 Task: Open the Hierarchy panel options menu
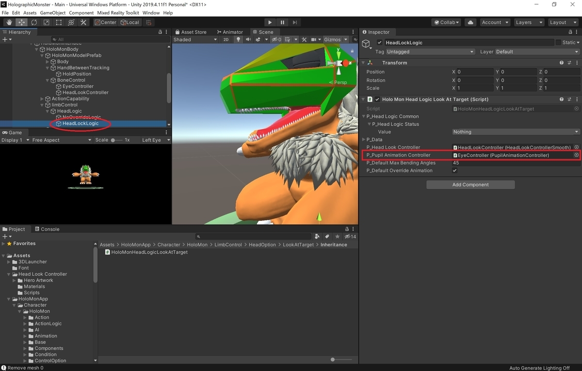pos(167,32)
